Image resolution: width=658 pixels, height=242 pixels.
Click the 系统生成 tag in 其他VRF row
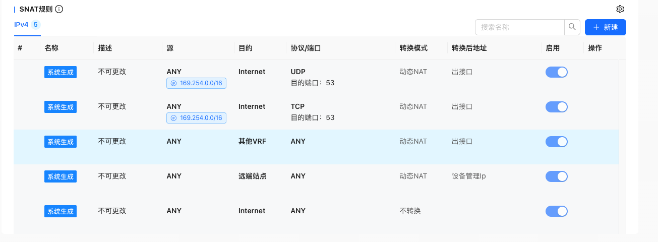coord(61,142)
